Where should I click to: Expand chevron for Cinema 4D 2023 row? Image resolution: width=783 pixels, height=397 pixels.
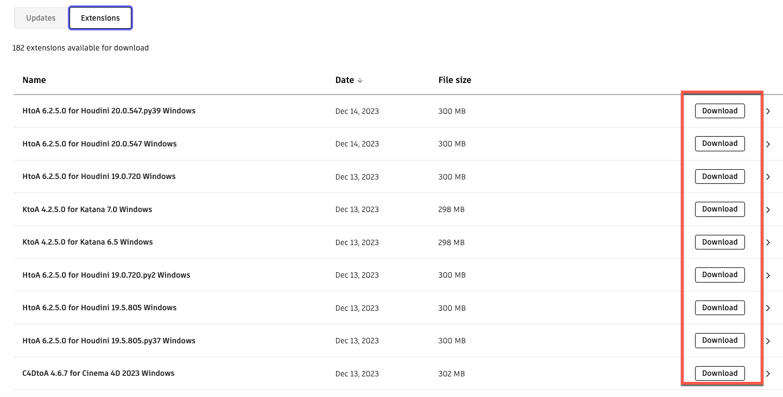click(x=768, y=374)
